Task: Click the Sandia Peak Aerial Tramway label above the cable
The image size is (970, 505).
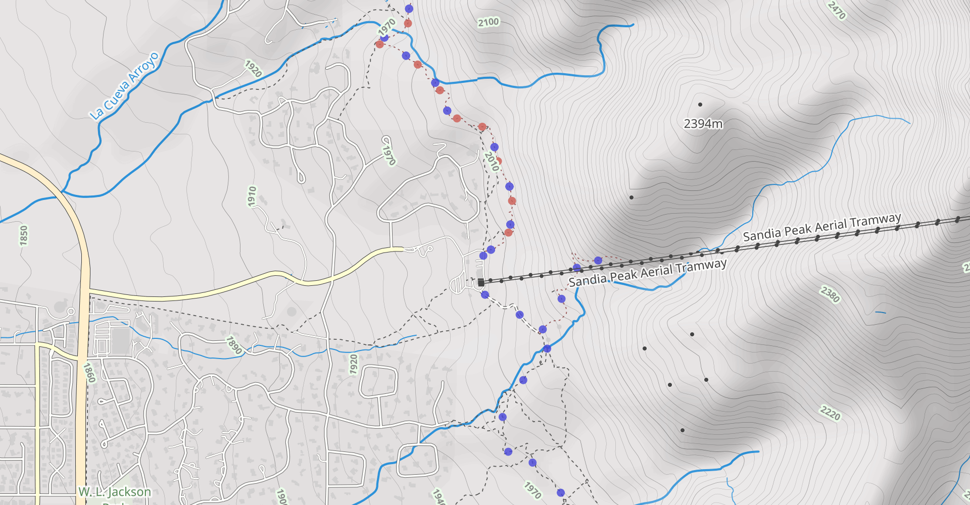Action: click(x=822, y=228)
